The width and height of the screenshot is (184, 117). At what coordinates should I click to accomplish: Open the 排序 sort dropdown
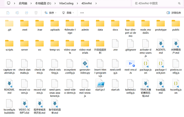tap(50, 13)
